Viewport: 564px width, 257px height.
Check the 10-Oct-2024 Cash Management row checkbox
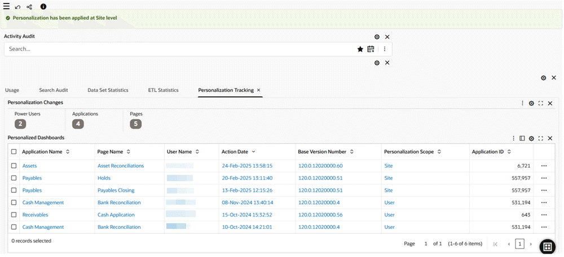click(14, 227)
